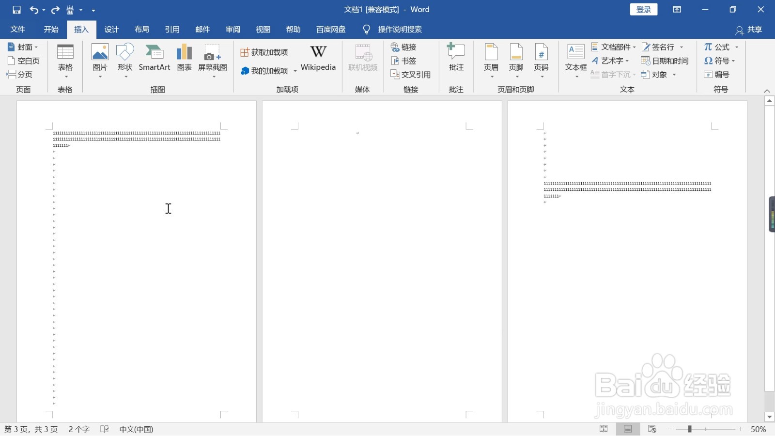775x436 pixels.
Task: Insert a SmartArt graphic
Action: tap(154, 58)
